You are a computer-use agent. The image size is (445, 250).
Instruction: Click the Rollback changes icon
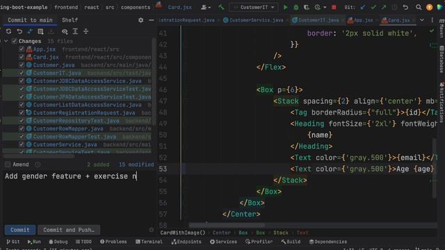click(19, 31)
